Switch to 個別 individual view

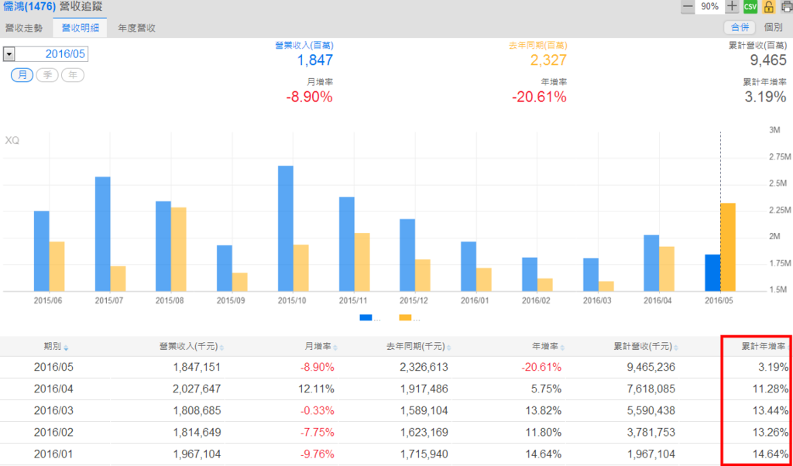pos(774,27)
